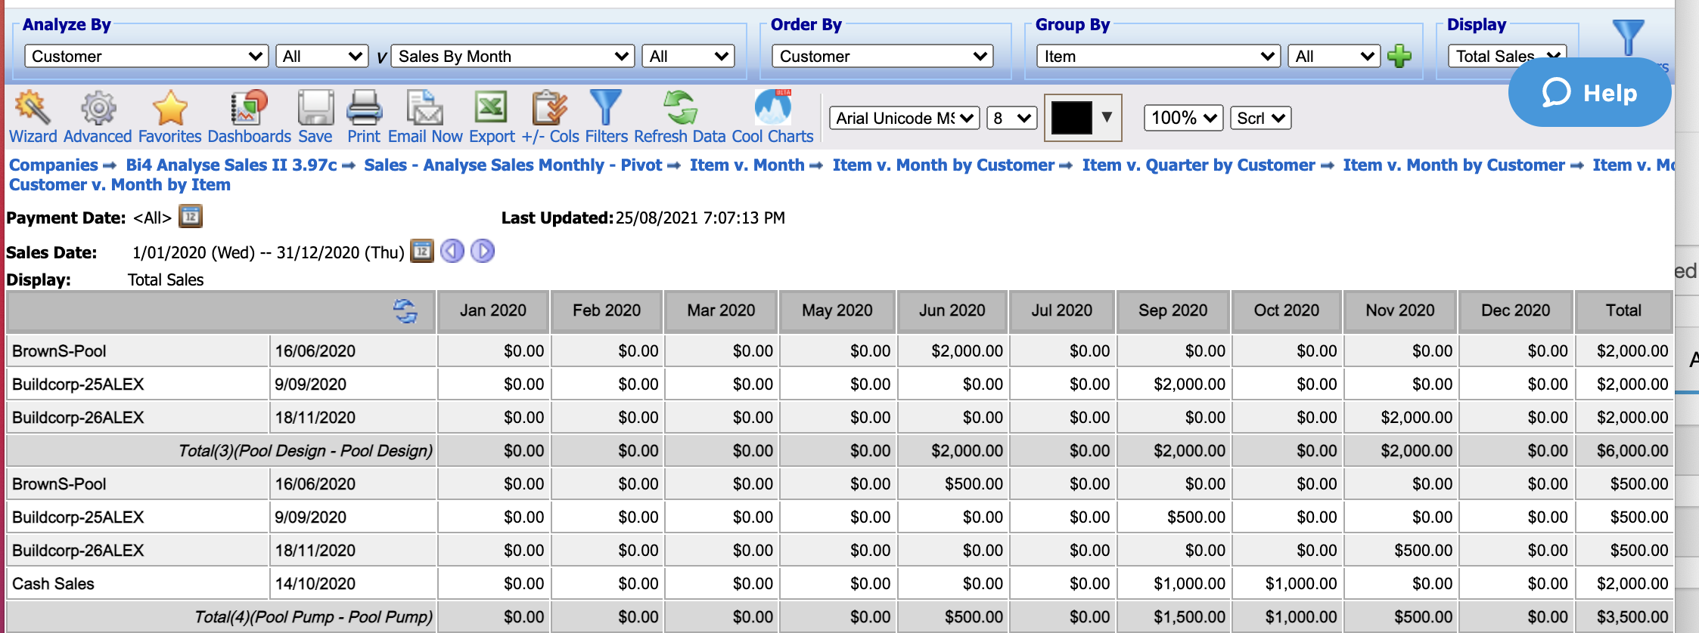Image resolution: width=1699 pixels, height=633 pixels.
Task: Click the Sep 2020 column header
Action: 1173,310
